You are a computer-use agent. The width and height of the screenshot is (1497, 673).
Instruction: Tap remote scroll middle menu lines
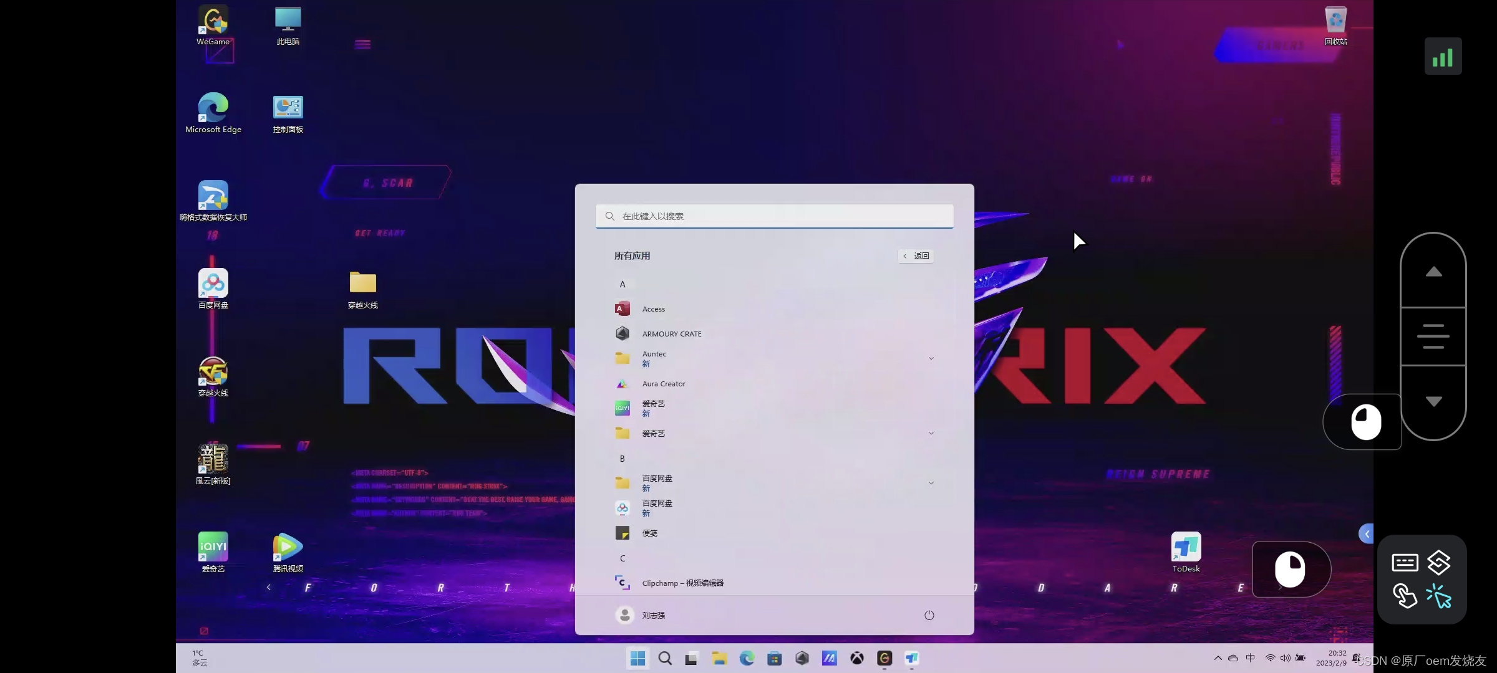[1433, 336]
